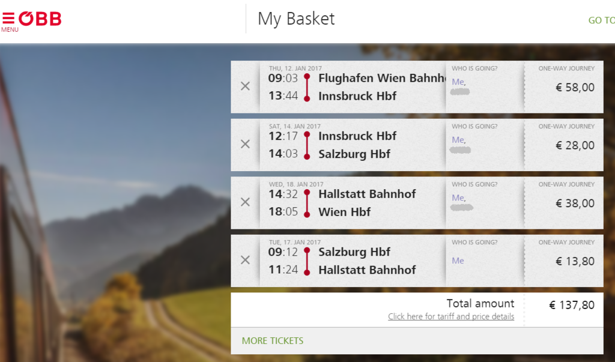Select 'Me' traveler on the Tuesday 17 Jan journey
The width and height of the screenshot is (615, 362).
458,261
